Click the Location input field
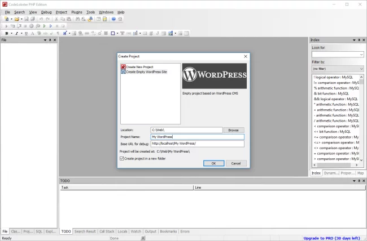The height and width of the screenshot is (241, 367). click(186, 130)
